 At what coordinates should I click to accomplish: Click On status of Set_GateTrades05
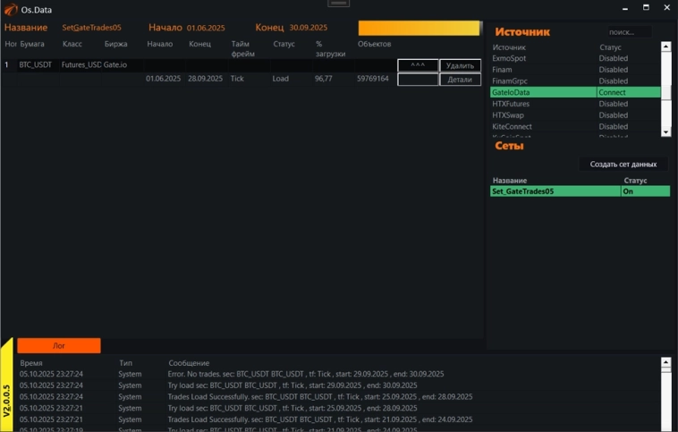[x=645, y=191]
